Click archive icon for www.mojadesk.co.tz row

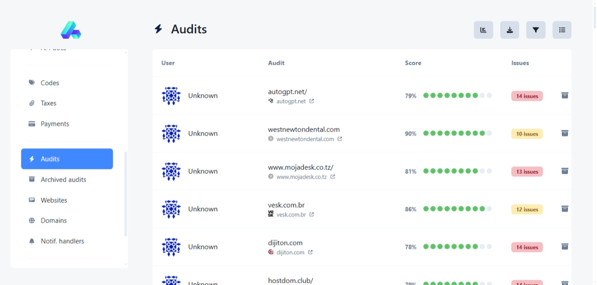(x=565, y=171)
